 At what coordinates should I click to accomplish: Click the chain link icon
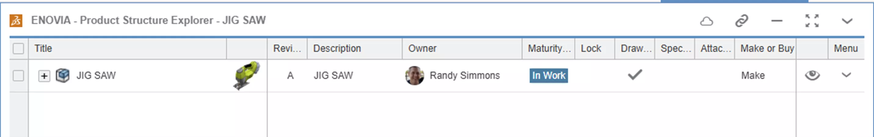click(742, 21)
